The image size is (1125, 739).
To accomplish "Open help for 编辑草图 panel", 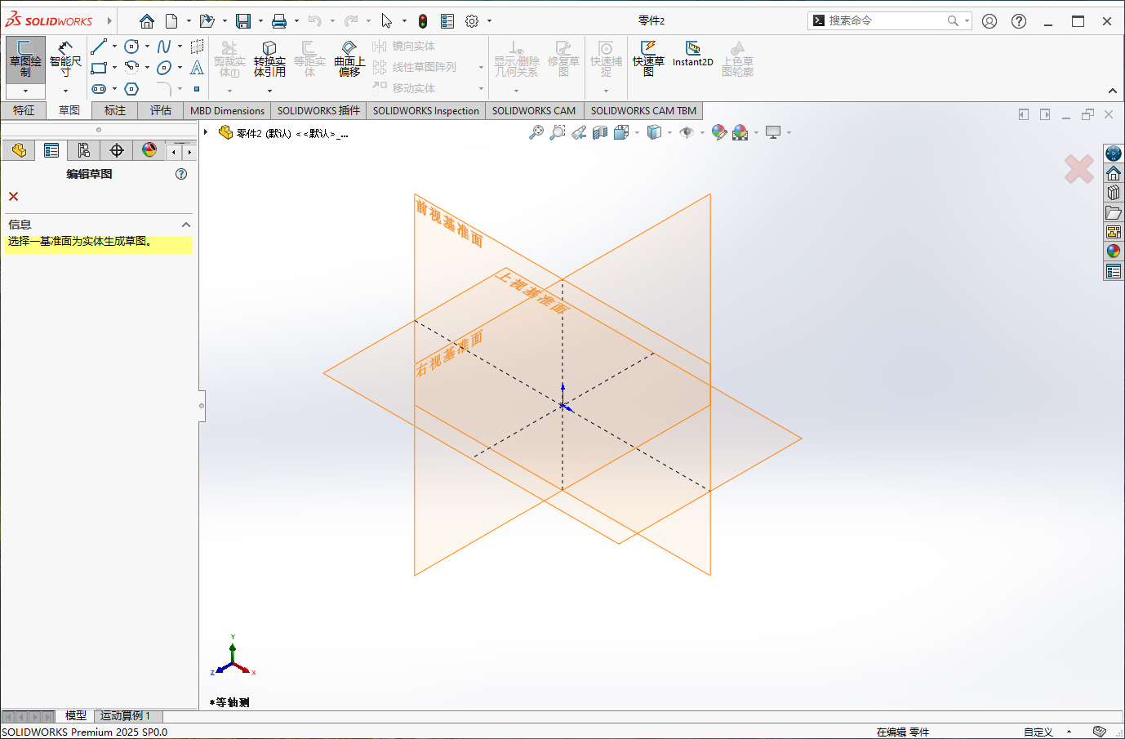I will [181, 174].
